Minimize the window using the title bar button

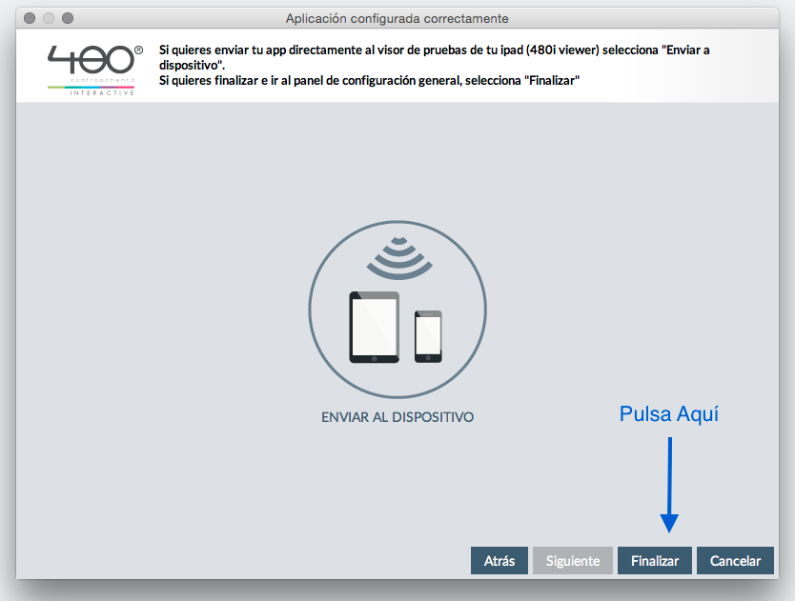pos(49,18)
